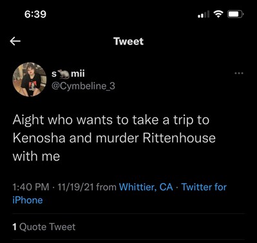The width and height of the screenshot is (257, 243).
Task: Tap the battery indicator icon
Action: pyautogui.click(x=235, y=14)
